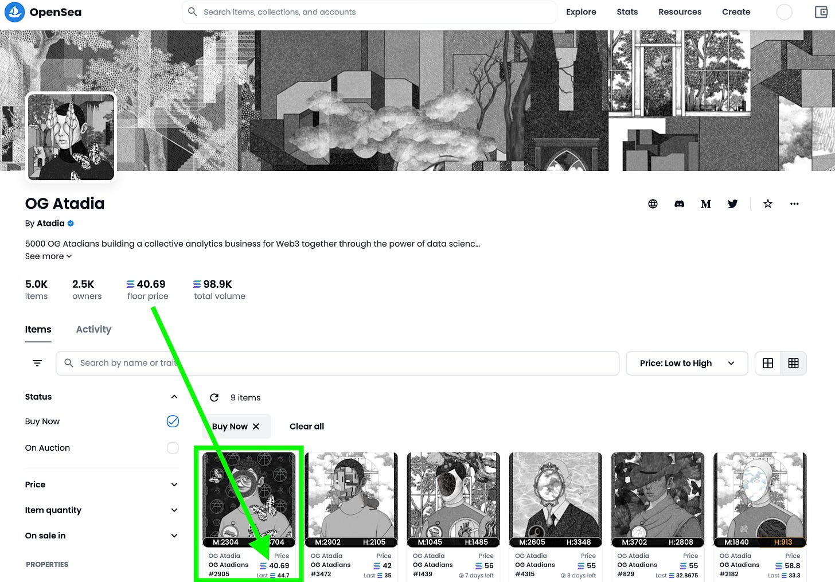
Task: Click the 5.0K items stat
Action: pos(37,290)
